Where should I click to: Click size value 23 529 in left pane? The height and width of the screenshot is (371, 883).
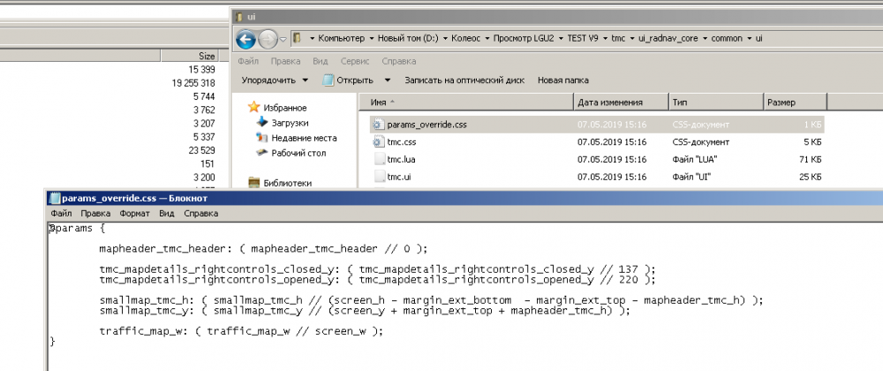202,150
